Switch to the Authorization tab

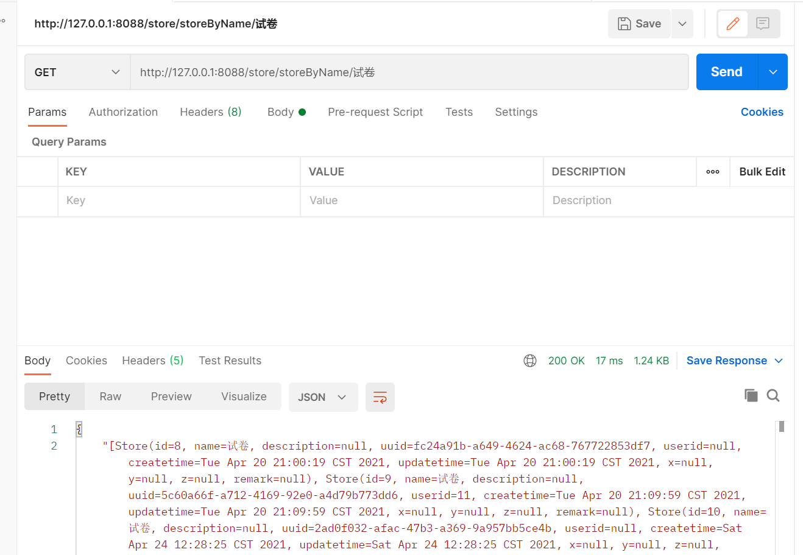(123, 112)
